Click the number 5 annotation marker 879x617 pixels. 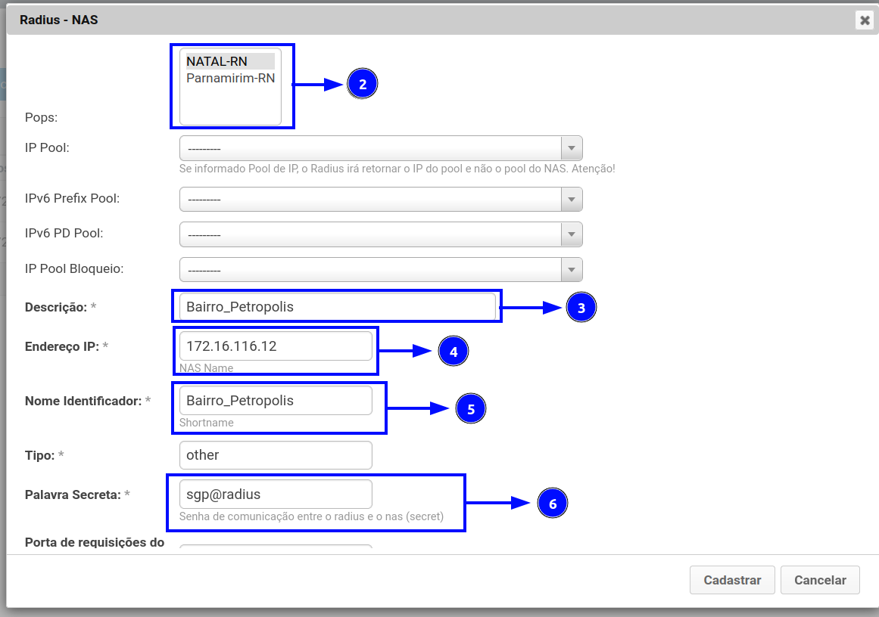pos(470,409)
